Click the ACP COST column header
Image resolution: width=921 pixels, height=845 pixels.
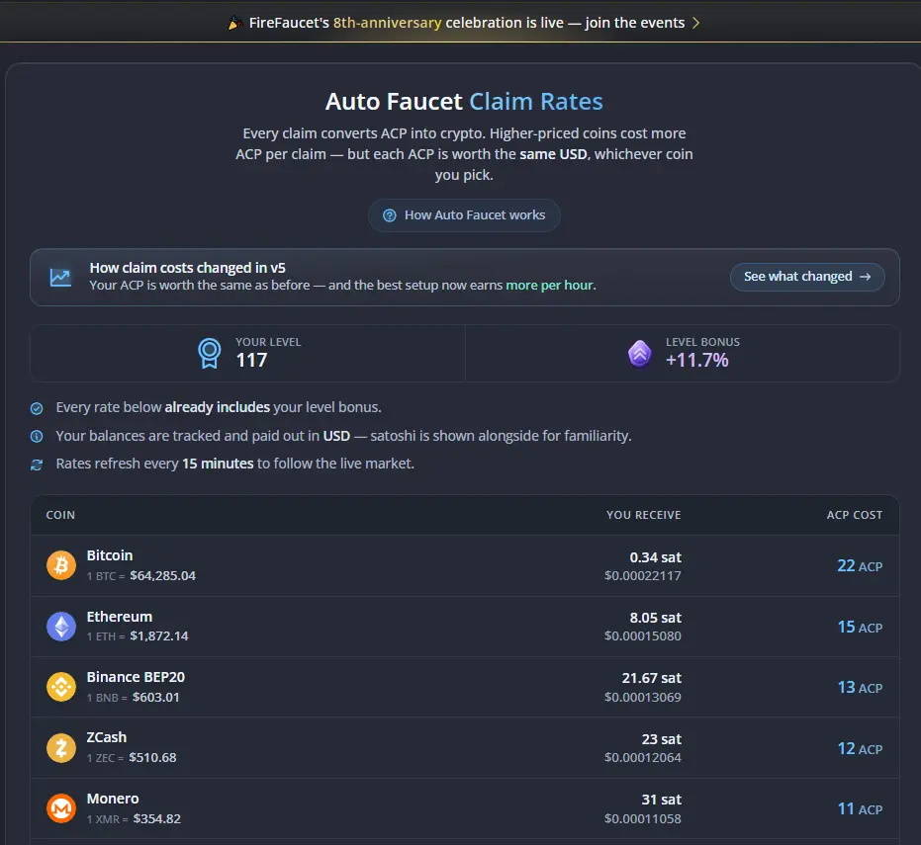click(855, 515)
